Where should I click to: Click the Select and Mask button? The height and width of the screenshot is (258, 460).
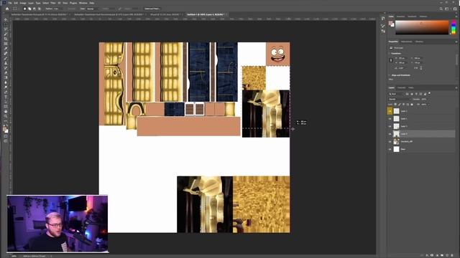[152, 9]
